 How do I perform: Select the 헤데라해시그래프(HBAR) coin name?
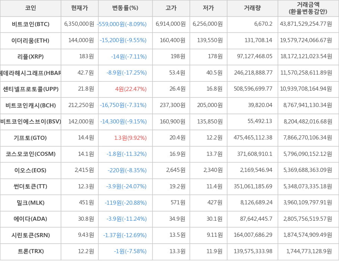[x=31, y=73]
